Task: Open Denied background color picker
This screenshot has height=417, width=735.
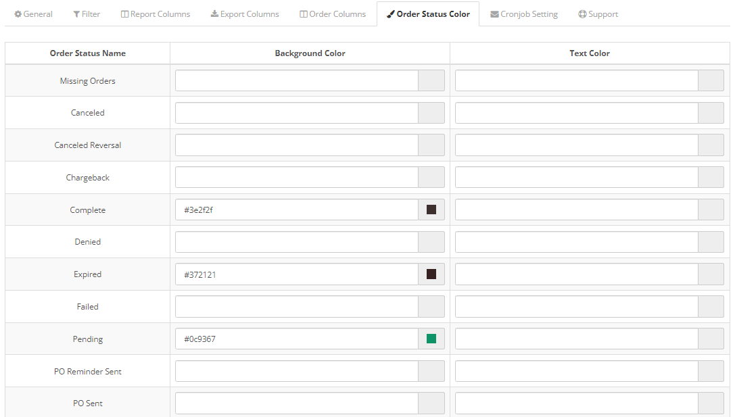Action: point(431,242)
